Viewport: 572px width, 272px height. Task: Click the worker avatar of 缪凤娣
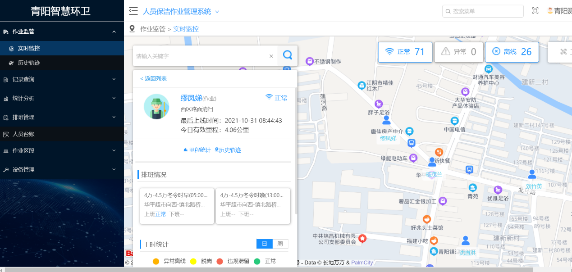(x=156, y=107)
